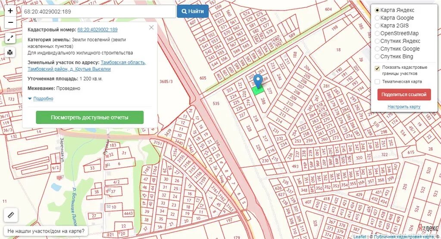This screenshot has height=239, width=441.
Task: Click parcel labeled 288 on map
Action: pyautogui.click(x=263, y=101)
